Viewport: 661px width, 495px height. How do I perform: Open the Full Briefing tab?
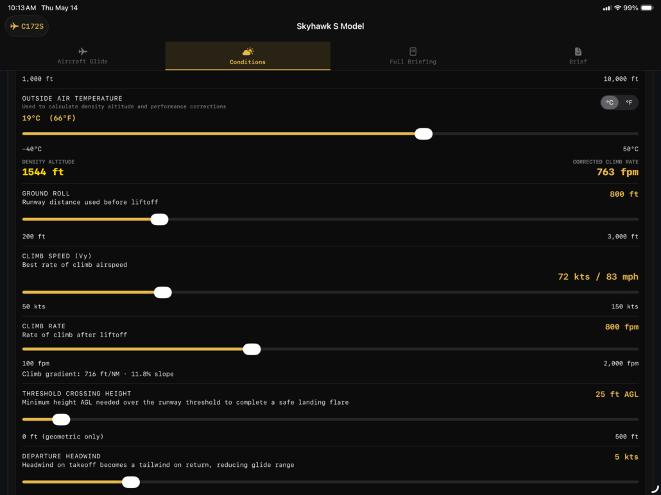click(413, 56)
